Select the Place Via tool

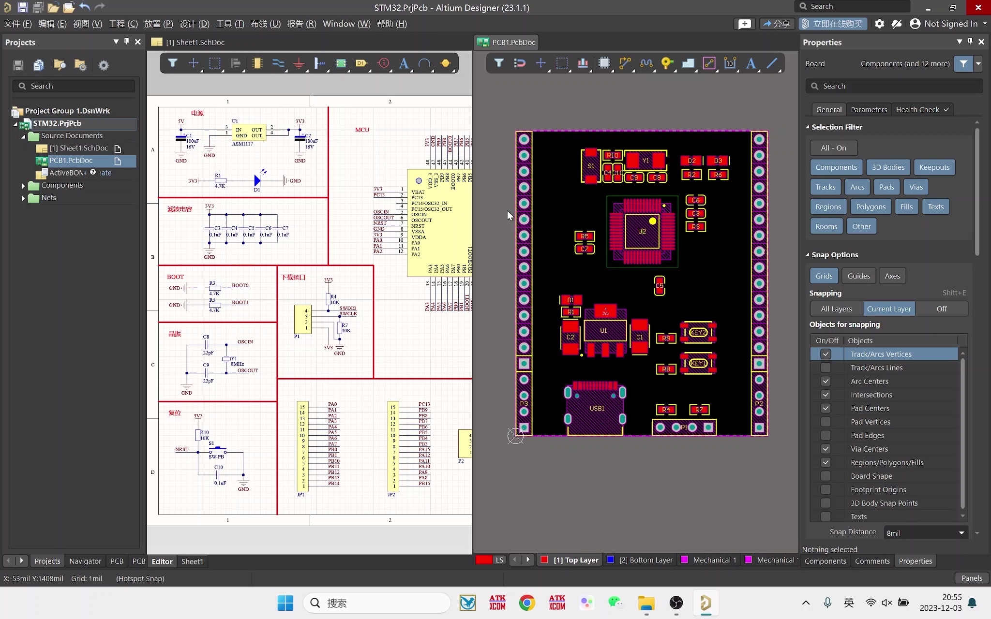[x=666, y=63]
